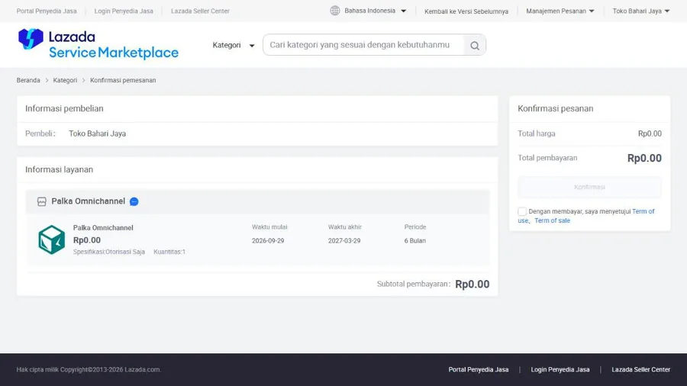Click the magnifier search icon
Screen dimensions: 687x386
[475, 46]
